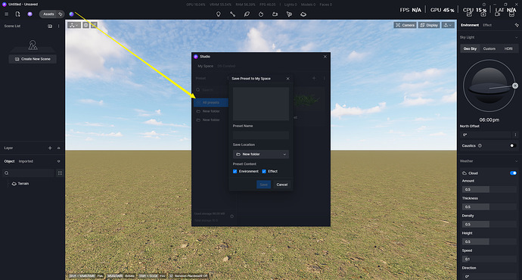Viewport: 522px width, 280px height.
Task: Select the terrain tool in the toolbar
Action: [303, 14]
